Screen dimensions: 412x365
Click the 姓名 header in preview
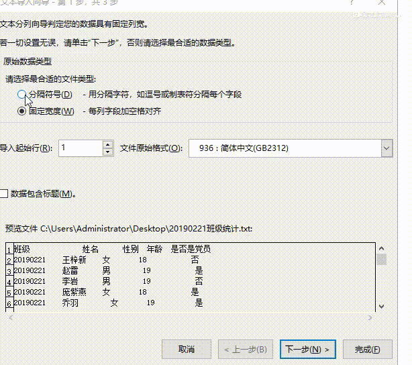tap(90, 249)
